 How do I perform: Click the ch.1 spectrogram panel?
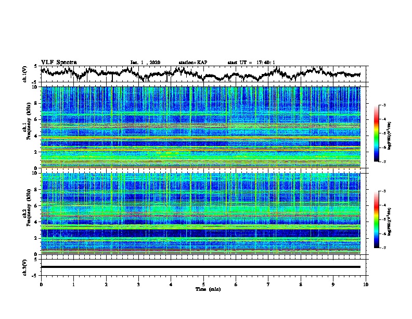(x=201, y=127)
